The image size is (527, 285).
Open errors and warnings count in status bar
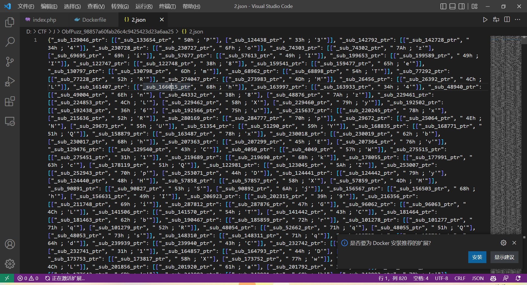[28, 278]
